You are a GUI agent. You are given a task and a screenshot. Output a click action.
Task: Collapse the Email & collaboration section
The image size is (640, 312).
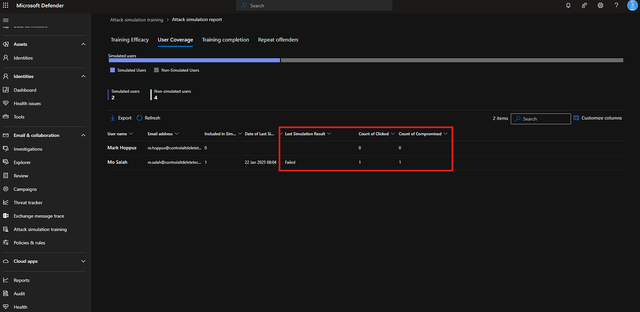coord(84,135)
